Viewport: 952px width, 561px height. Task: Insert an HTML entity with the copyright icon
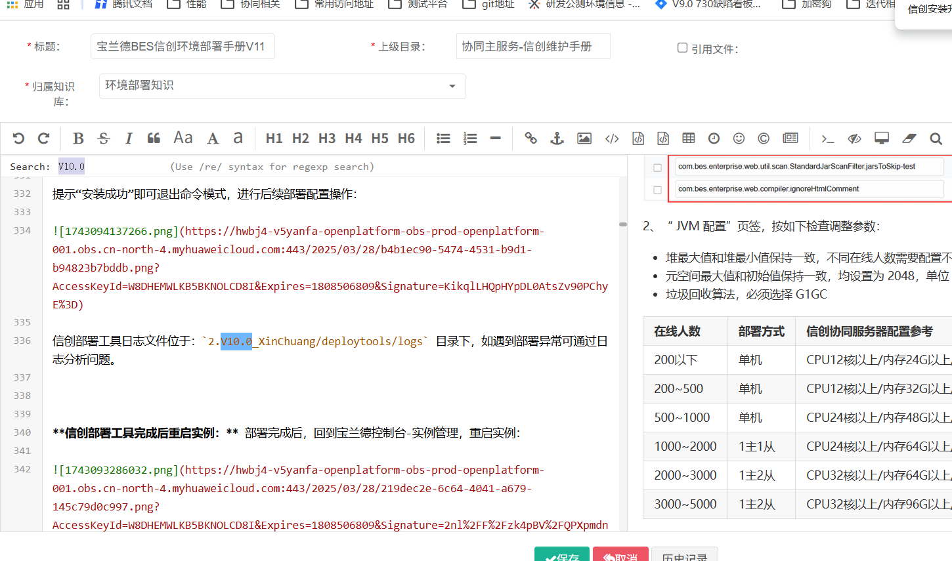(x=764, y=138)
